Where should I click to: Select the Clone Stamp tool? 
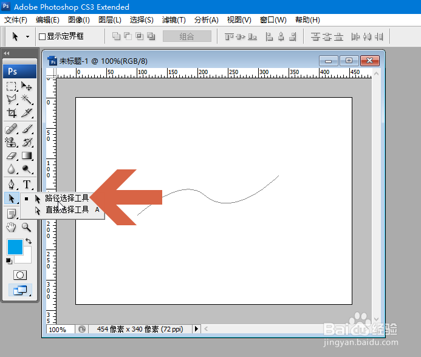[12, 142]
